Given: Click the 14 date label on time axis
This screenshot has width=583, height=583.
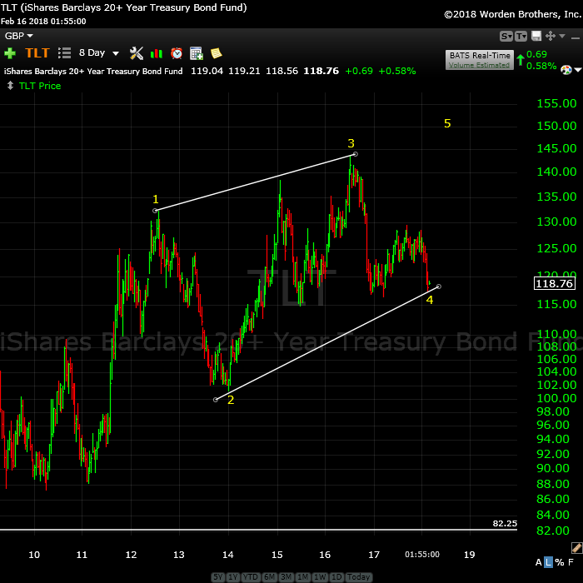Looking at the screenshot, I should (x=228, y=555).
